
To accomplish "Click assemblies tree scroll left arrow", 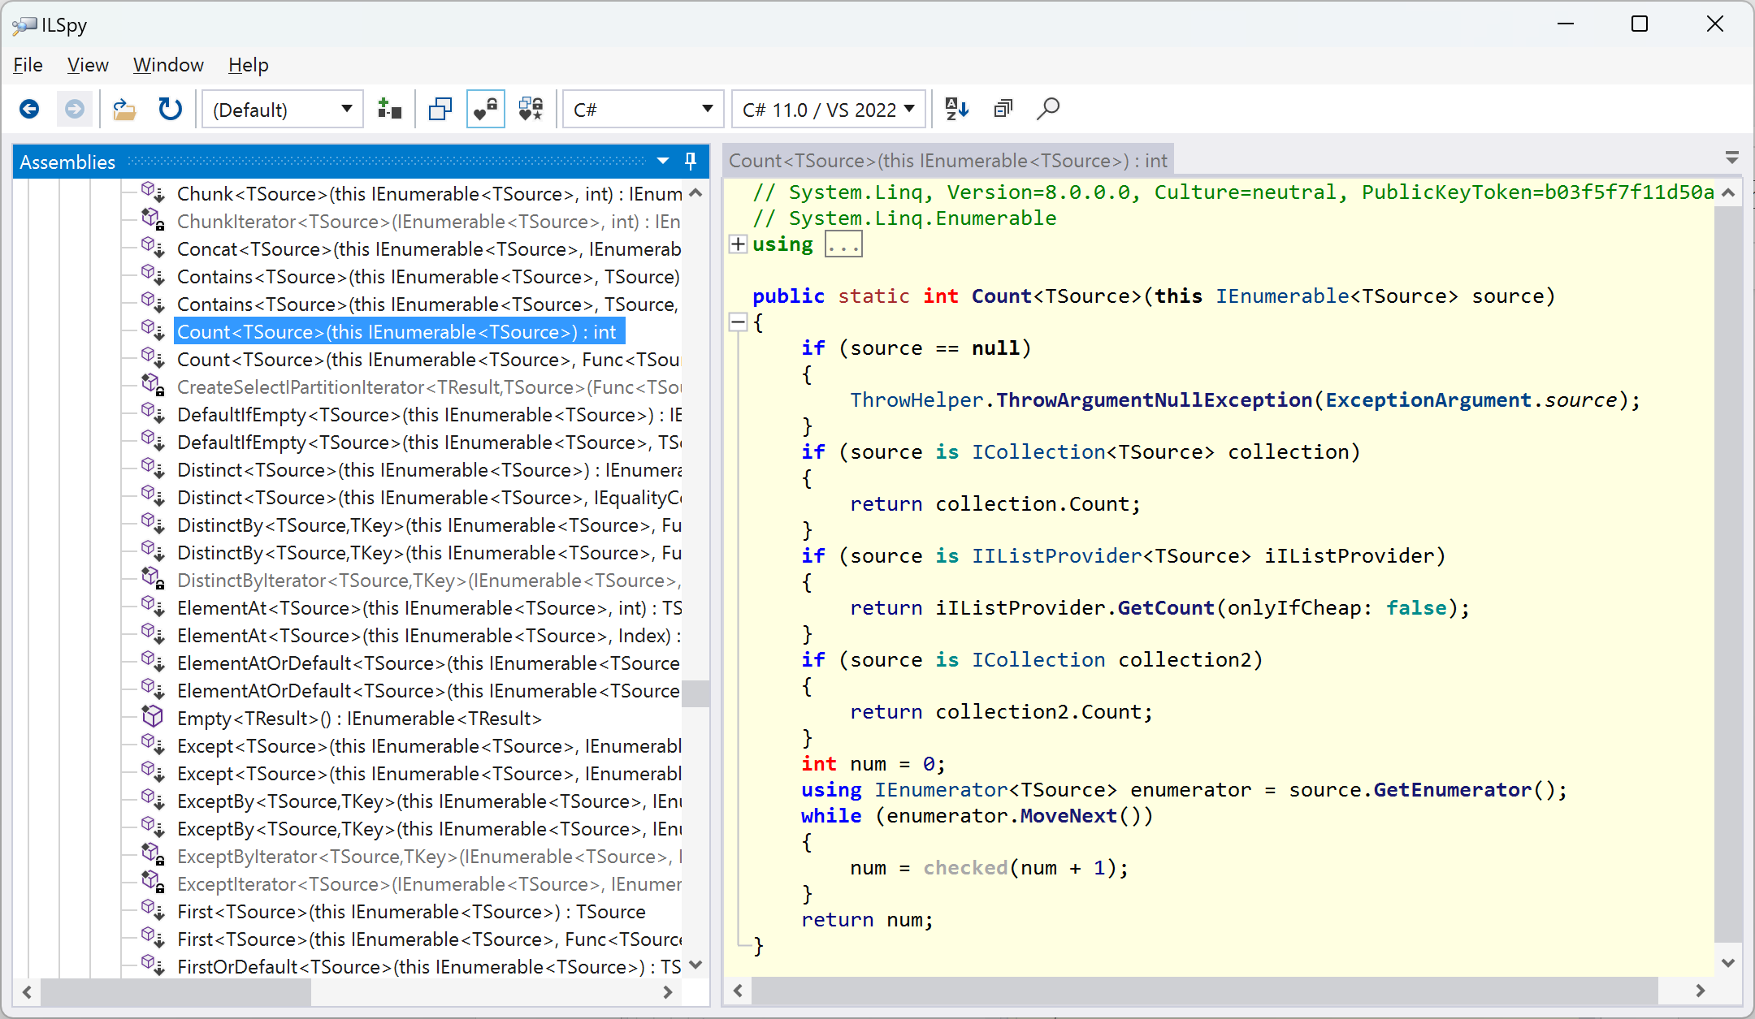I will [27, 991].
